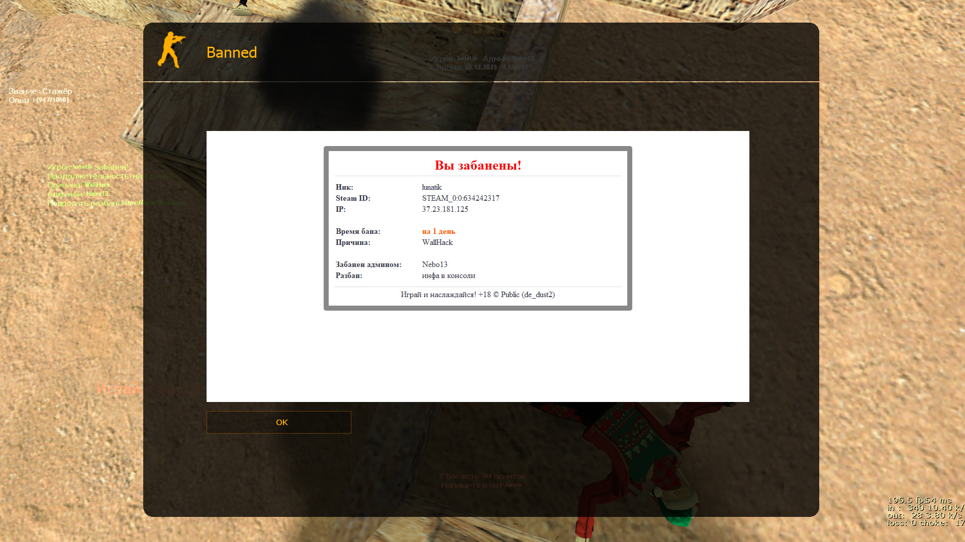This screenshot has width=965, height=542.
Task: Open the unban request link in chat
Action: click(153, 203)
